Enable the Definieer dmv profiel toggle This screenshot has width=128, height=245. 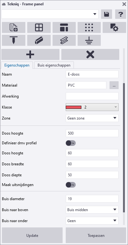[71, 143]
